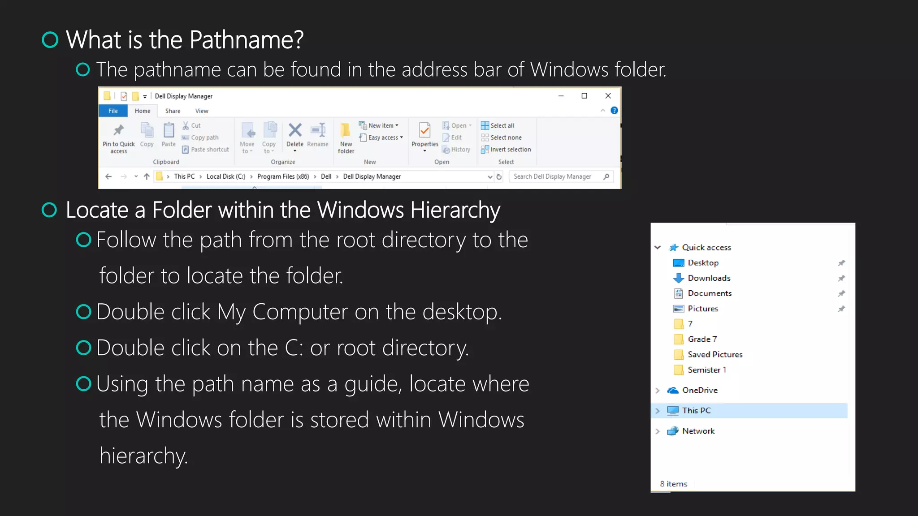
Task: Switch to the Home ribbon tab
Action: click(143, 111)
